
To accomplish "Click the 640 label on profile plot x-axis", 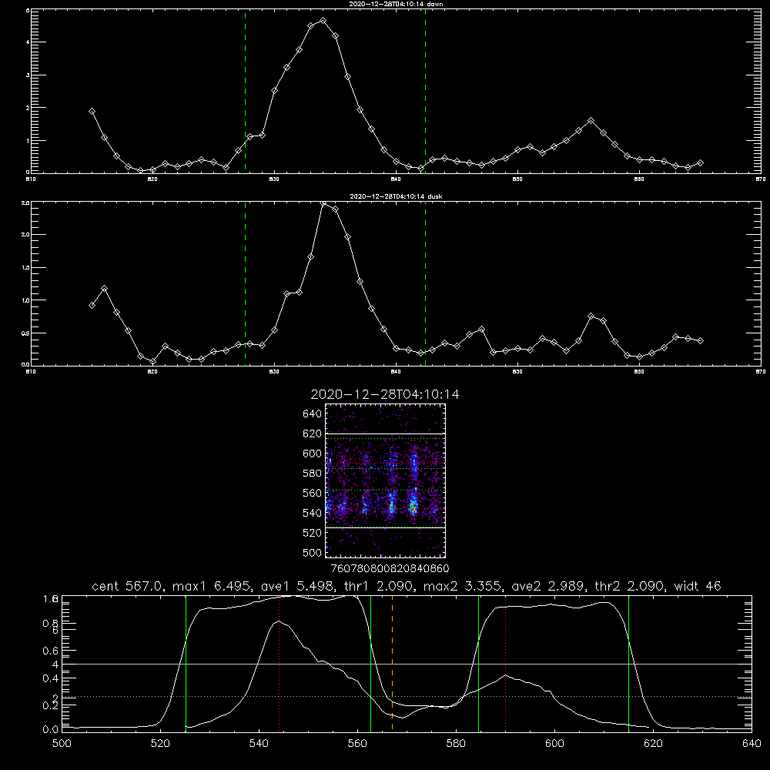I will pyautogui.click(x=752, y=744).
